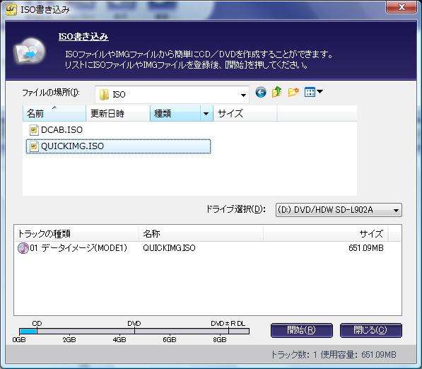Viewport: 422px width, 369px height.
Task: Sort files by 更新日時 column
Action: pos(118,114)
